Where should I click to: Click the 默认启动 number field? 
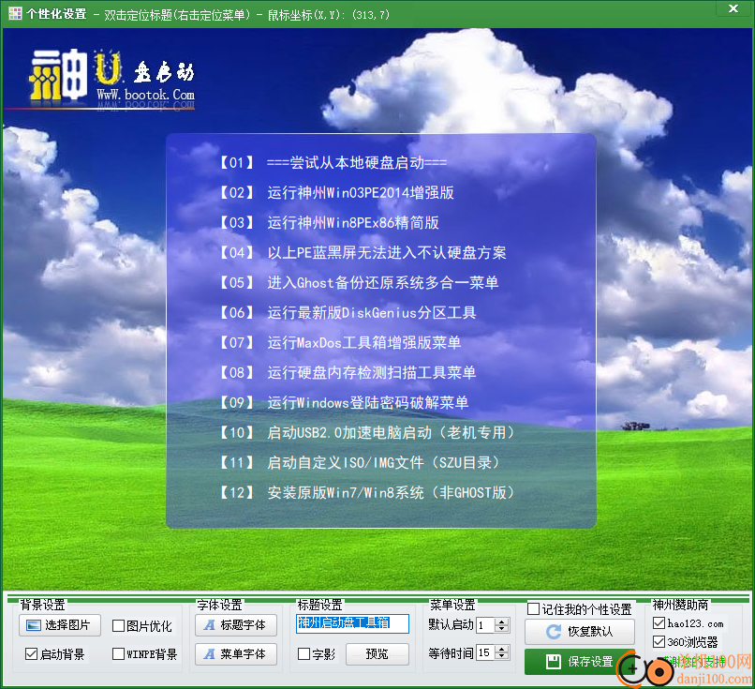[485, 625]
